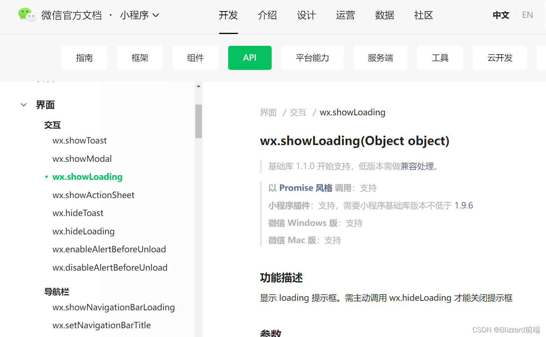The height and width of the screenshot is (337, 546).
Task: Select the 平台能力 category button
Action: point(312,58)
